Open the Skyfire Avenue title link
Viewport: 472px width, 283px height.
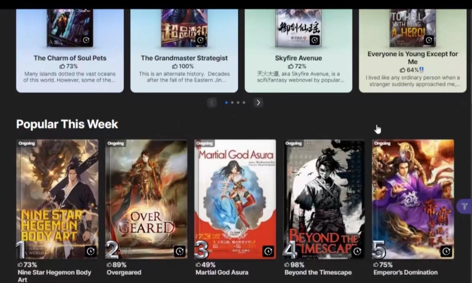(x=298, y=58)
